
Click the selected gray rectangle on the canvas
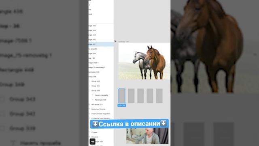pyautogui.click(x=122, y=96)
